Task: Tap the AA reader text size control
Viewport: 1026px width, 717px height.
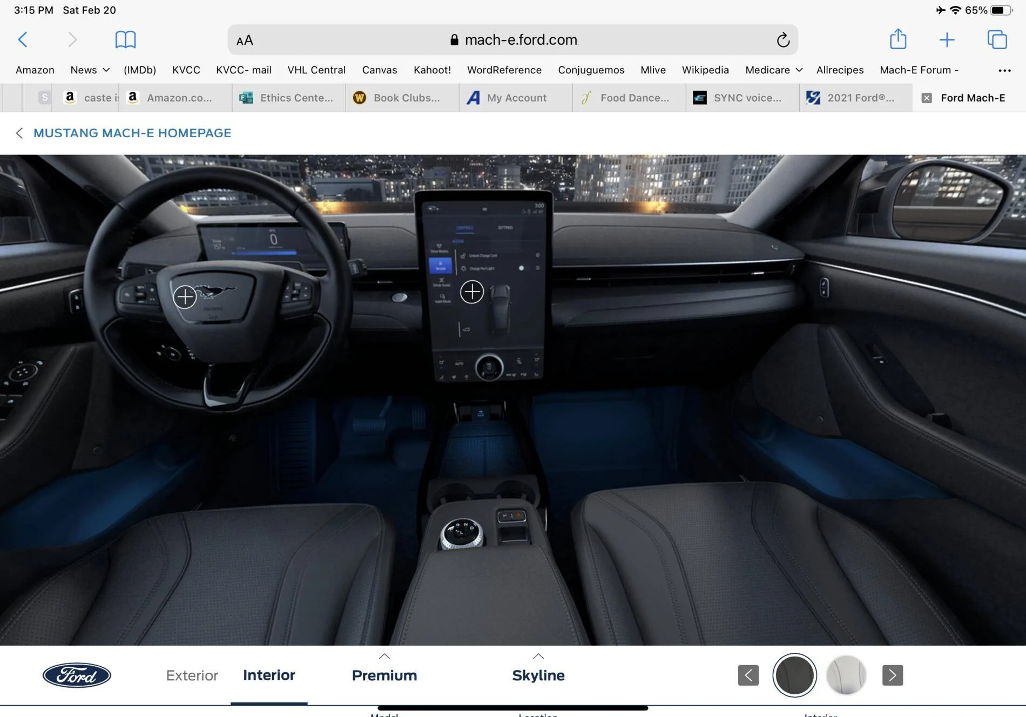Action: [245, 40]
